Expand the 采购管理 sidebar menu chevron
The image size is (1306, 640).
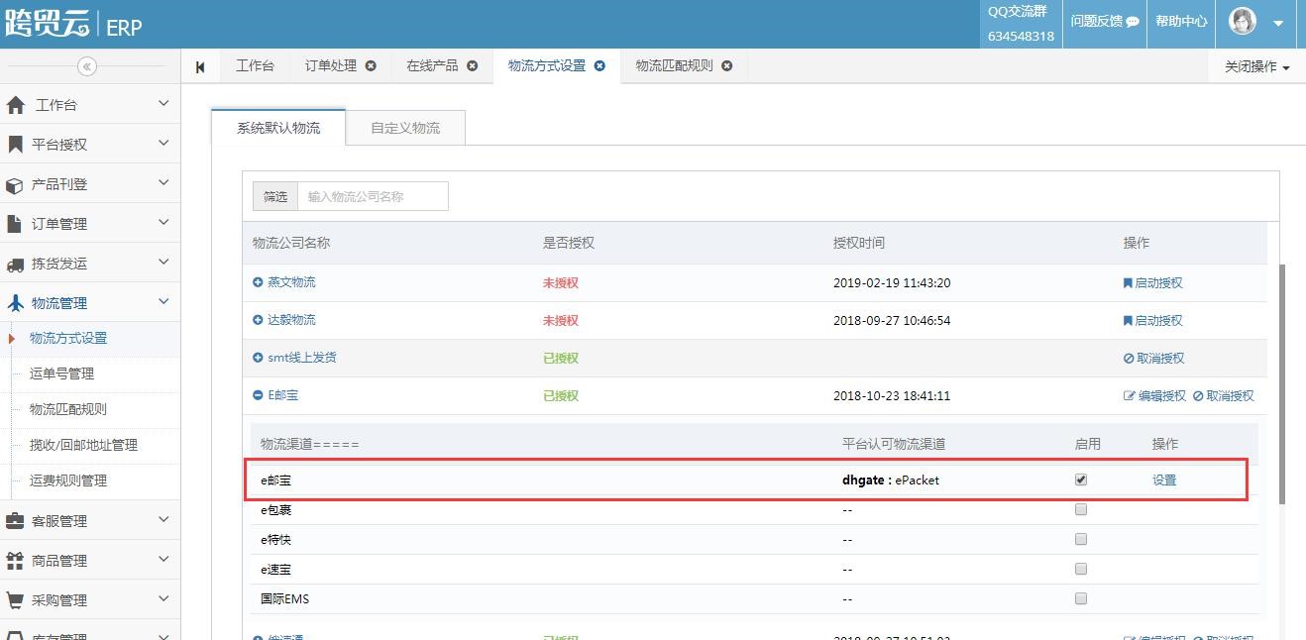(x=163, y=598)
